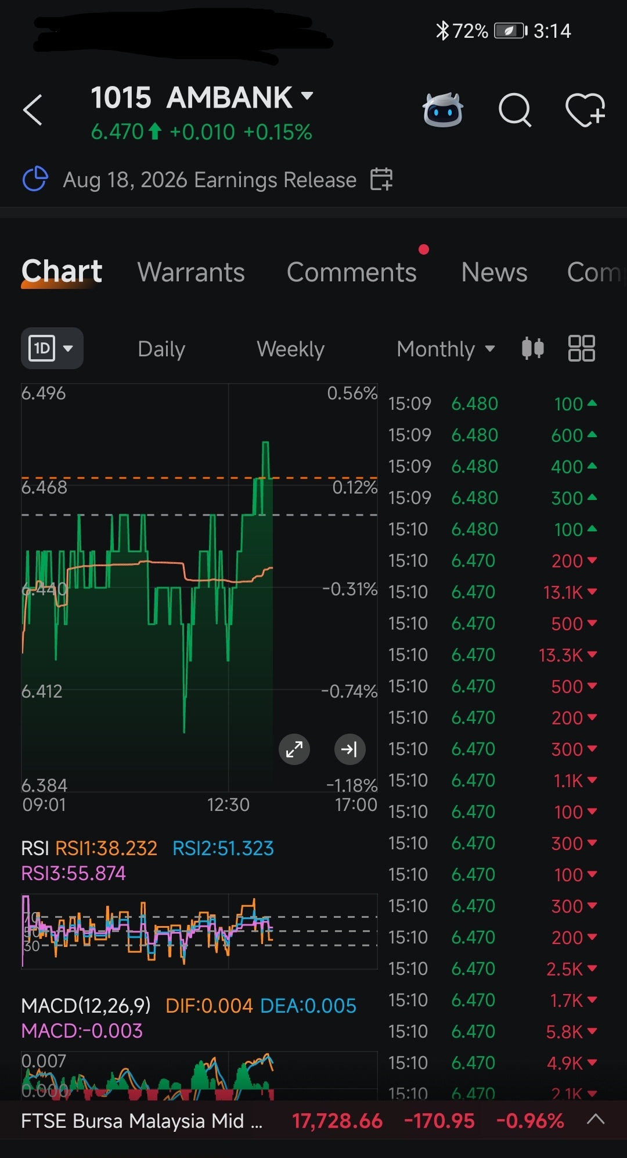Open the News tab
This screenshot has height=1158, width=627.
(494, 272)
